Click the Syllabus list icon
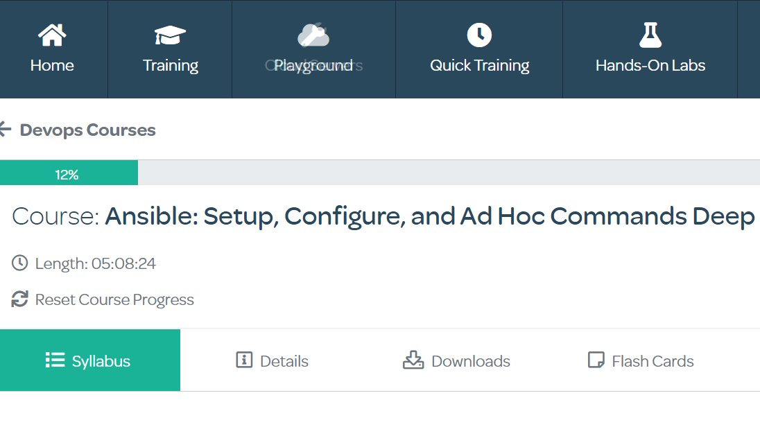The height and width of the screenshot is (427, 760). (55, 360)
